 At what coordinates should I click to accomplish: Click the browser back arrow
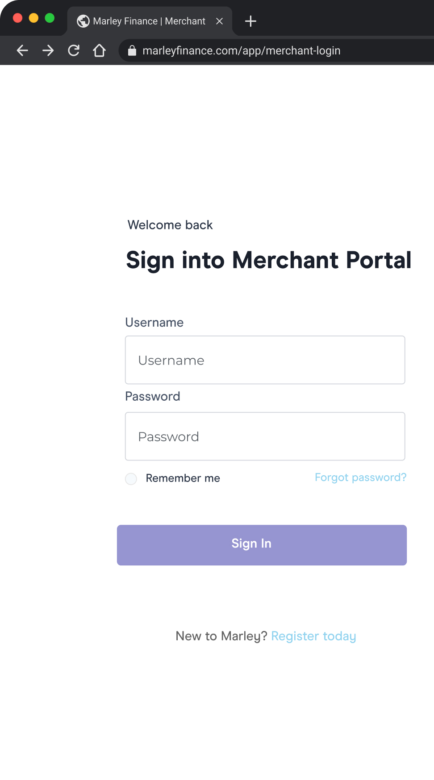[22, 50]
